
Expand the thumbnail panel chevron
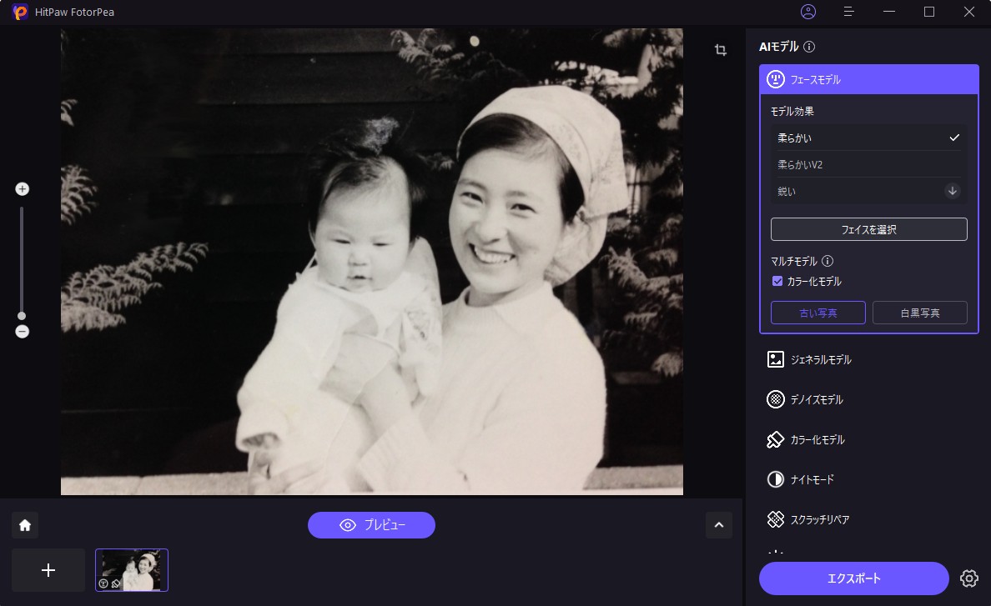718,525
